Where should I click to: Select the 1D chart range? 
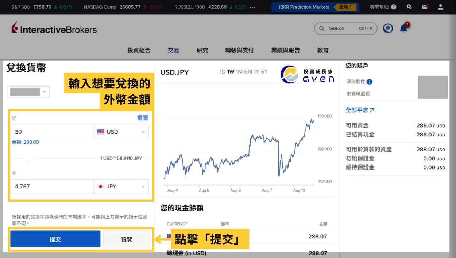point(222,72)
